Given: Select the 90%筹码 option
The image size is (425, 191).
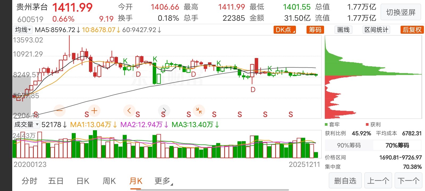Looking at the screenshot, I should point(349,145).
